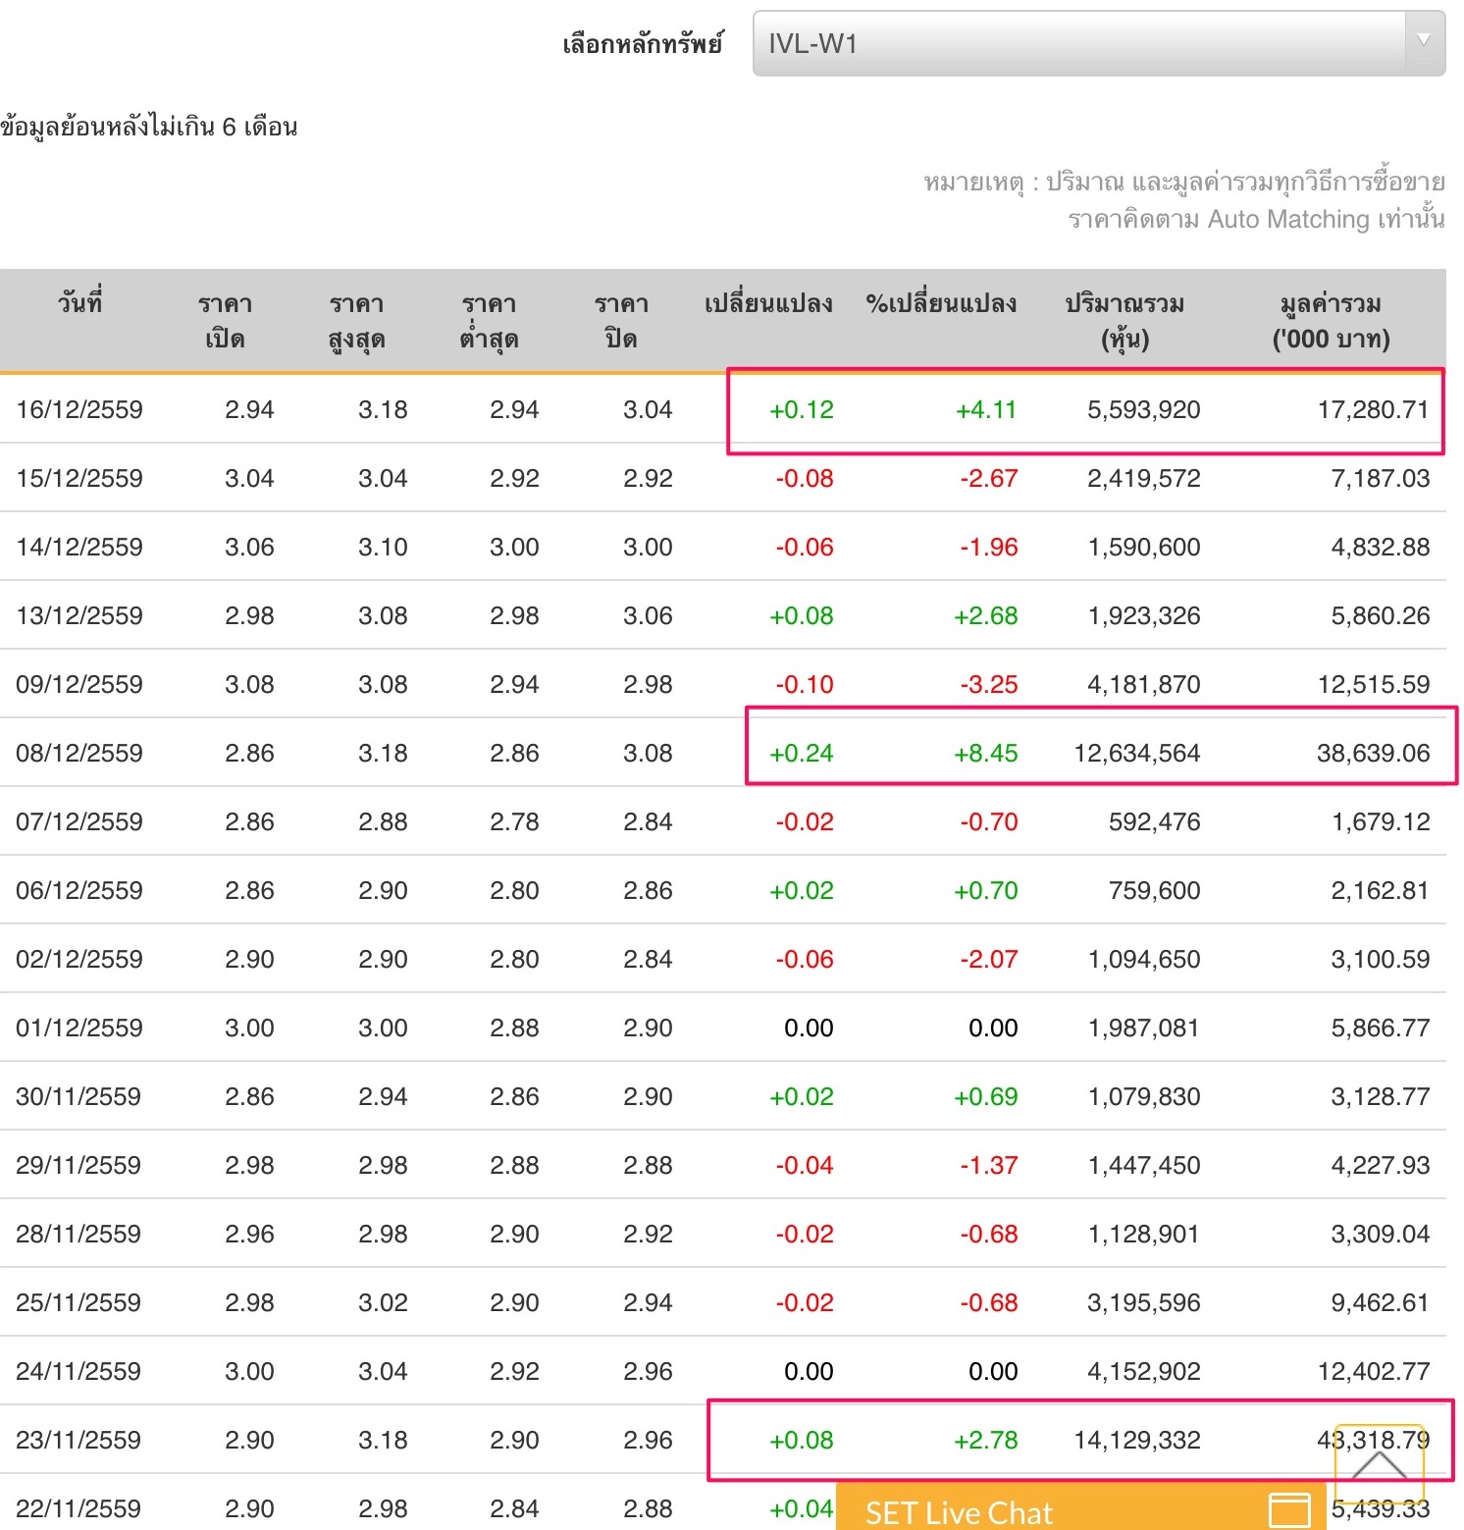
Task: Click the chat window icon in Live Chat bar
Action: point(1289,1510)
